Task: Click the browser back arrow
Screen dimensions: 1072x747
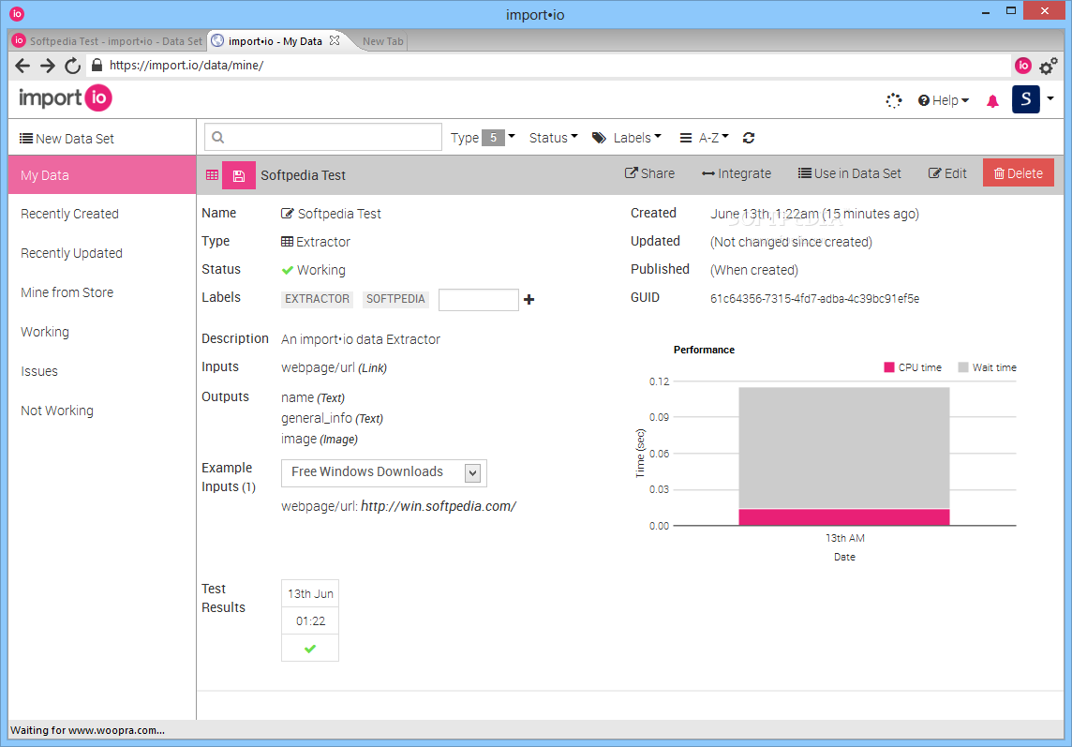Action: [22, 66]
